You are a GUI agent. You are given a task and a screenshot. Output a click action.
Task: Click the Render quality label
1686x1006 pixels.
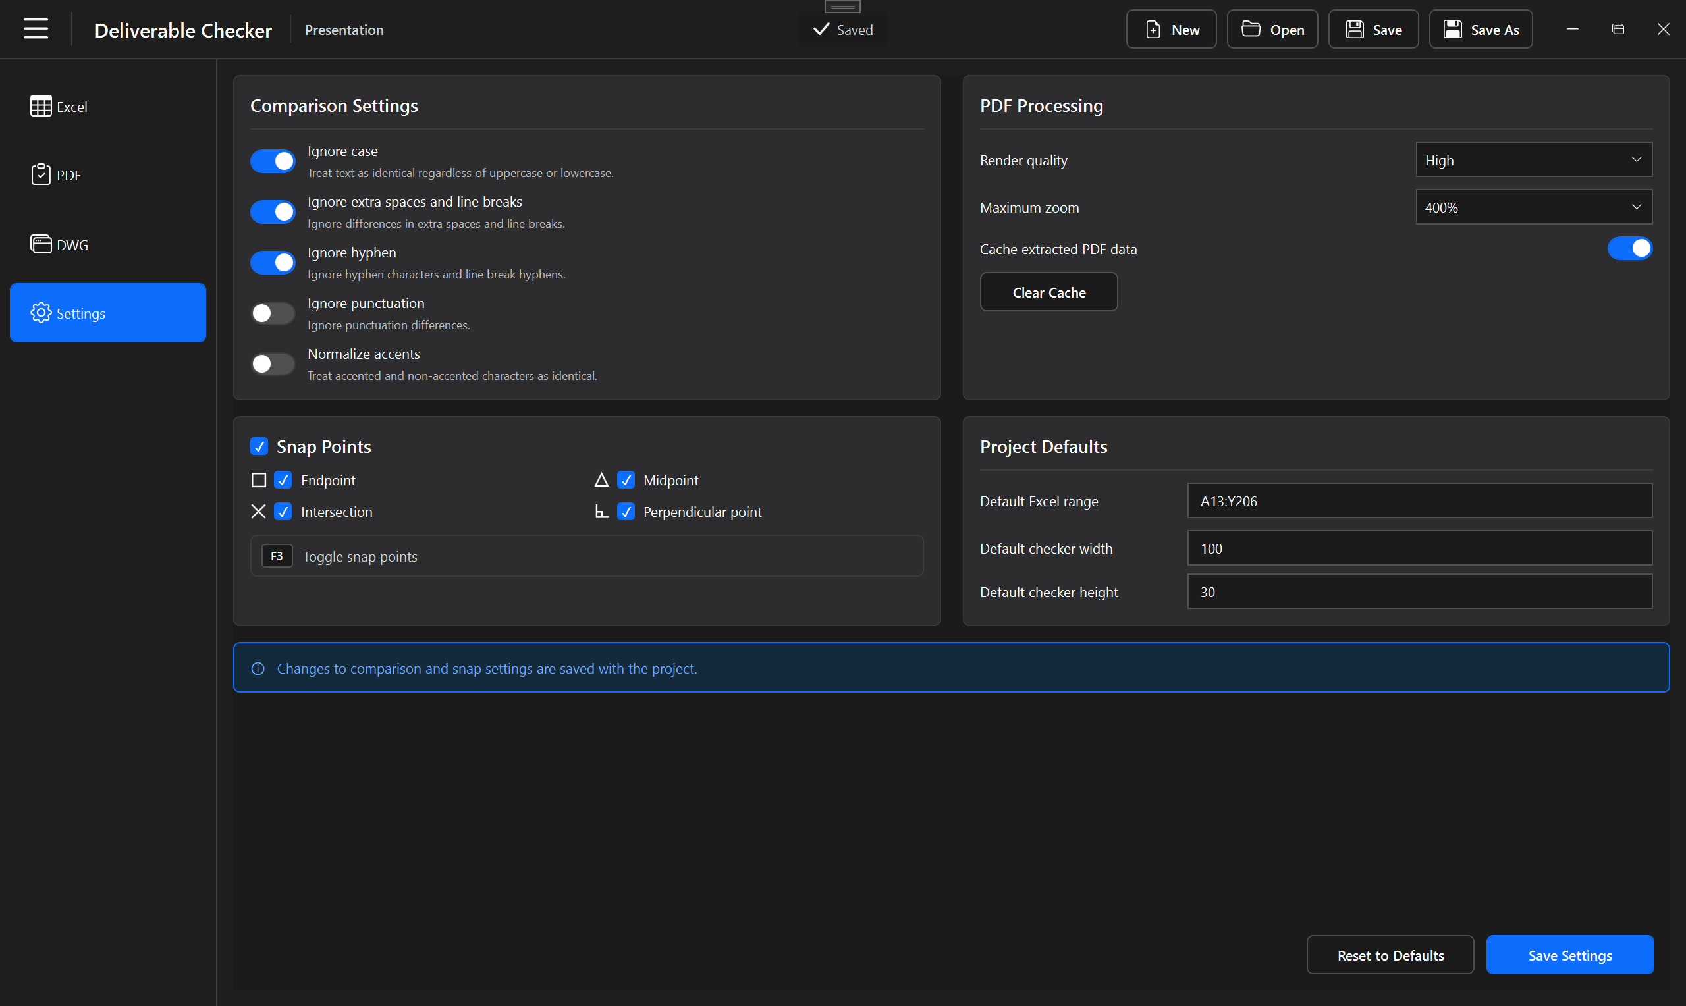tap(1023, 161)
